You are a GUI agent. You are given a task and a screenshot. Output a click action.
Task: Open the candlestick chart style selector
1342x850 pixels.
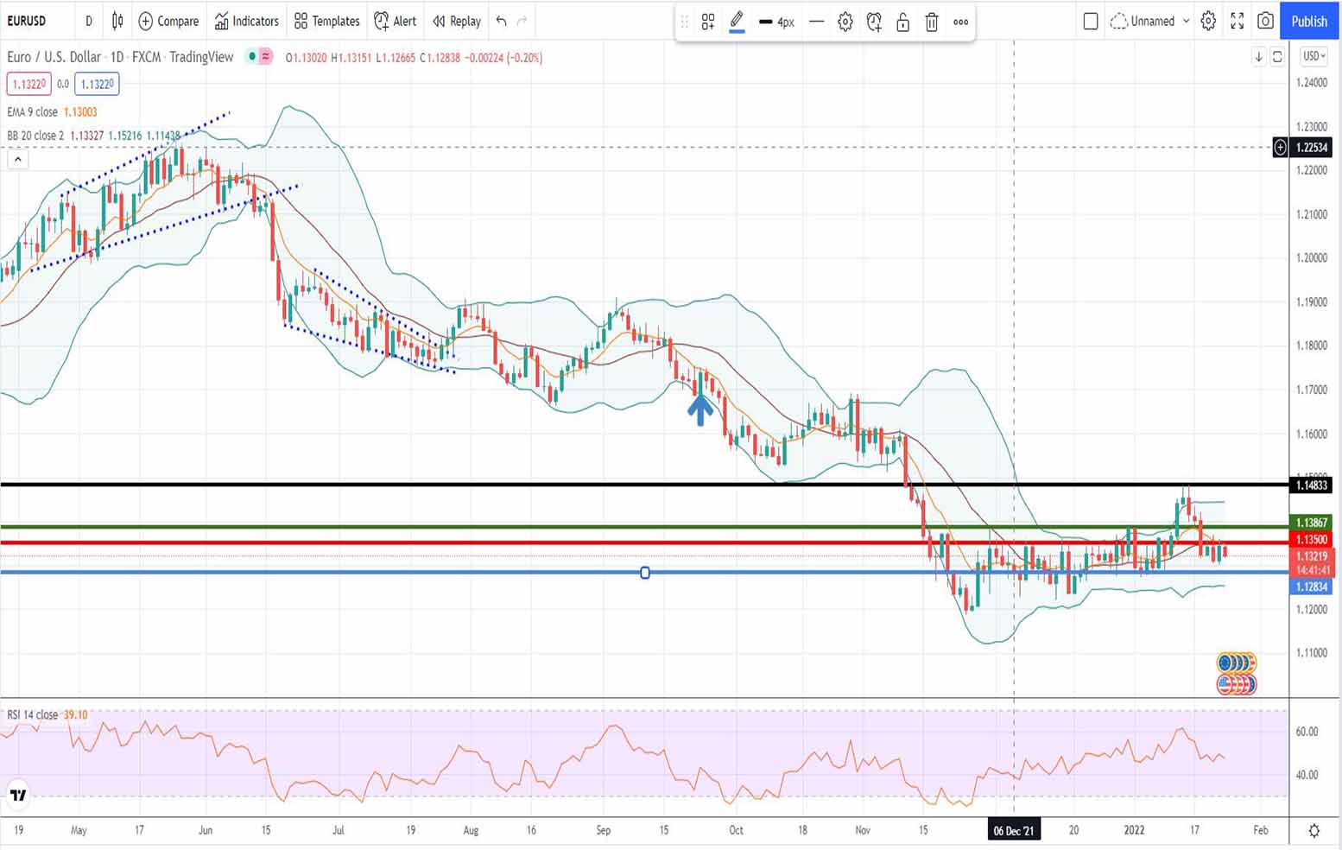117,21
